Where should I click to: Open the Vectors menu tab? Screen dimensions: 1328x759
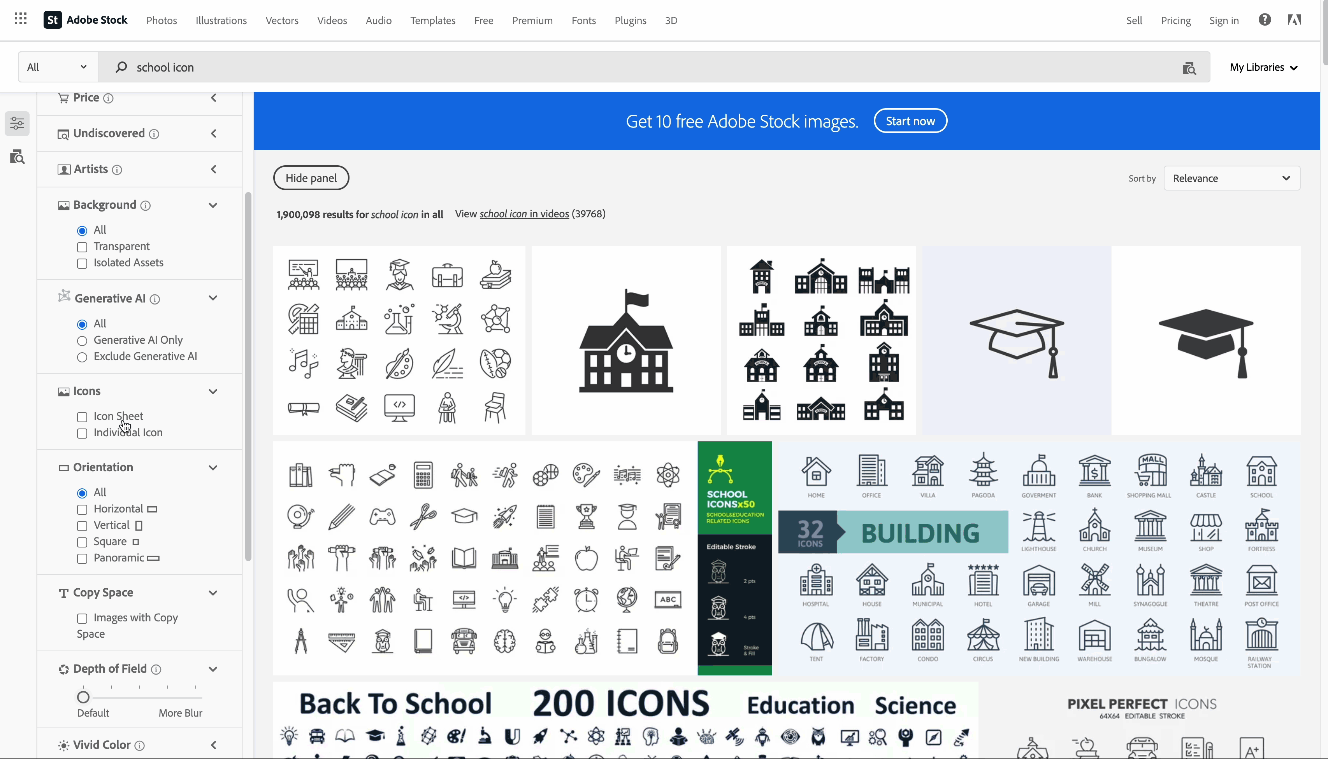click(x=282, y=20)
